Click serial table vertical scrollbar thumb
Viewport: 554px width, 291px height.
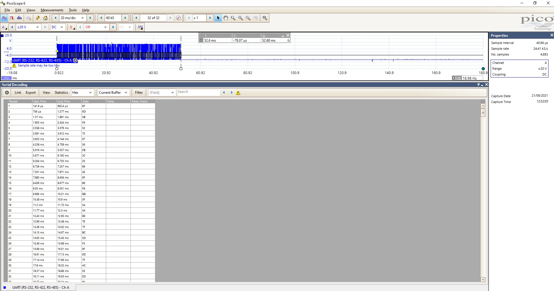tap(483, 113)
